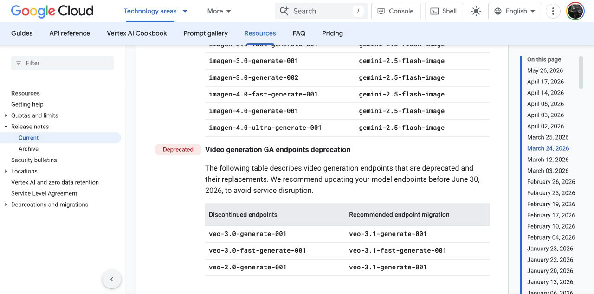Jump to February 26, 2026 notes
Screen dimensions: 594x294
551,182
